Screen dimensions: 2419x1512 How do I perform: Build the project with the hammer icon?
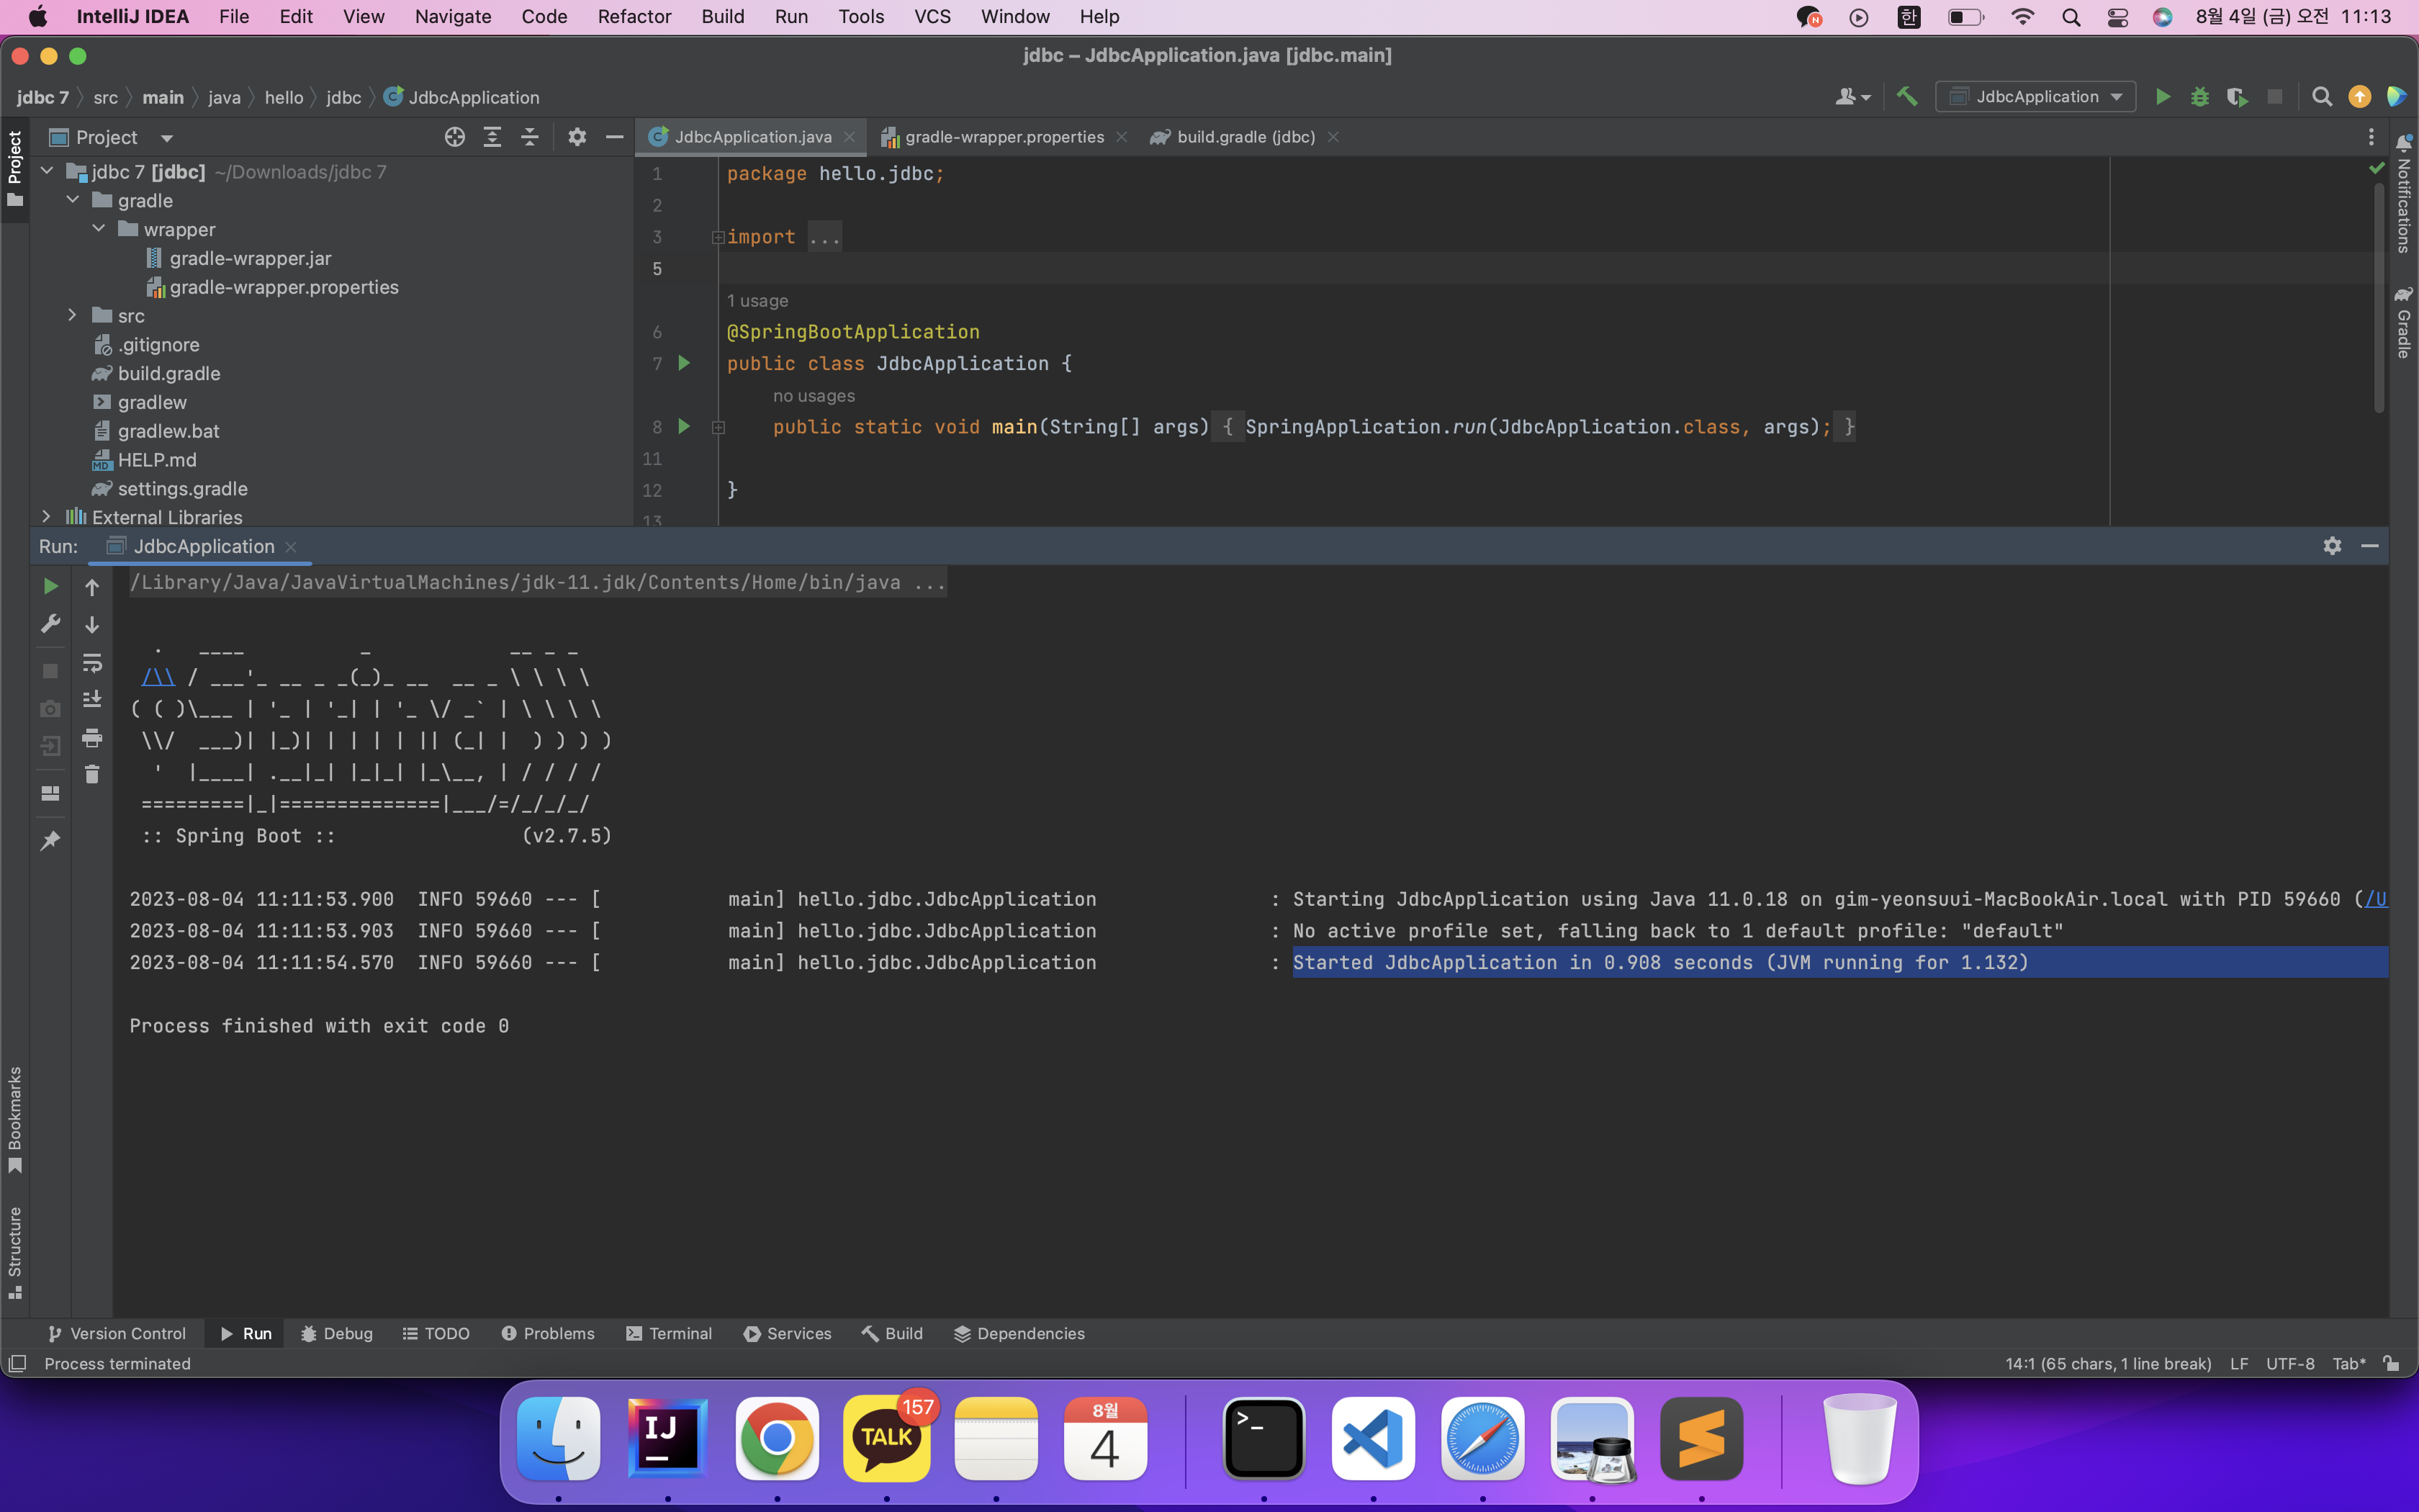coord(1907,97)
